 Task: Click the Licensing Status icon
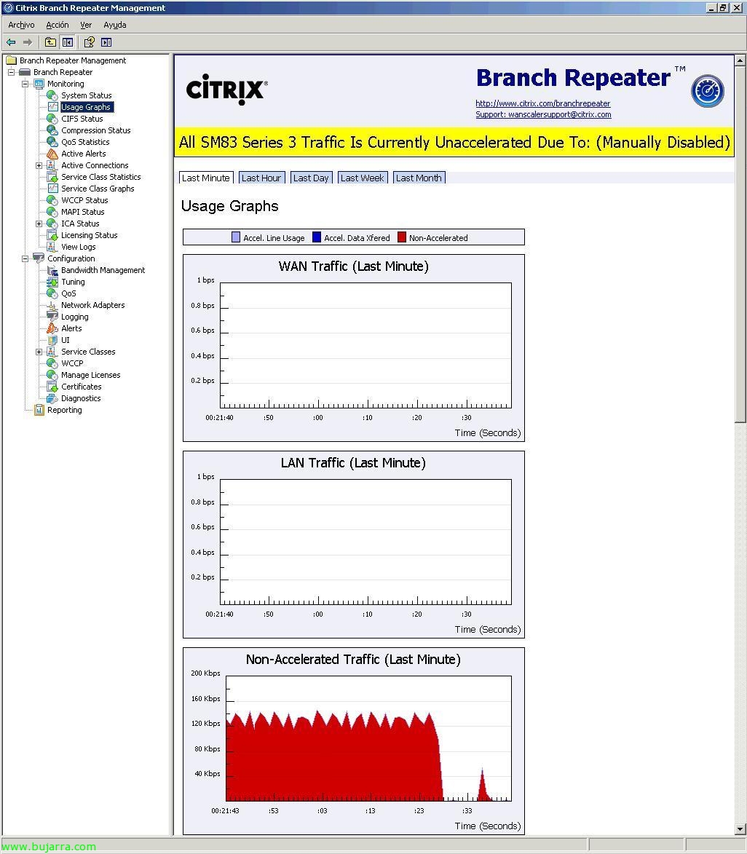click(52, 235)
